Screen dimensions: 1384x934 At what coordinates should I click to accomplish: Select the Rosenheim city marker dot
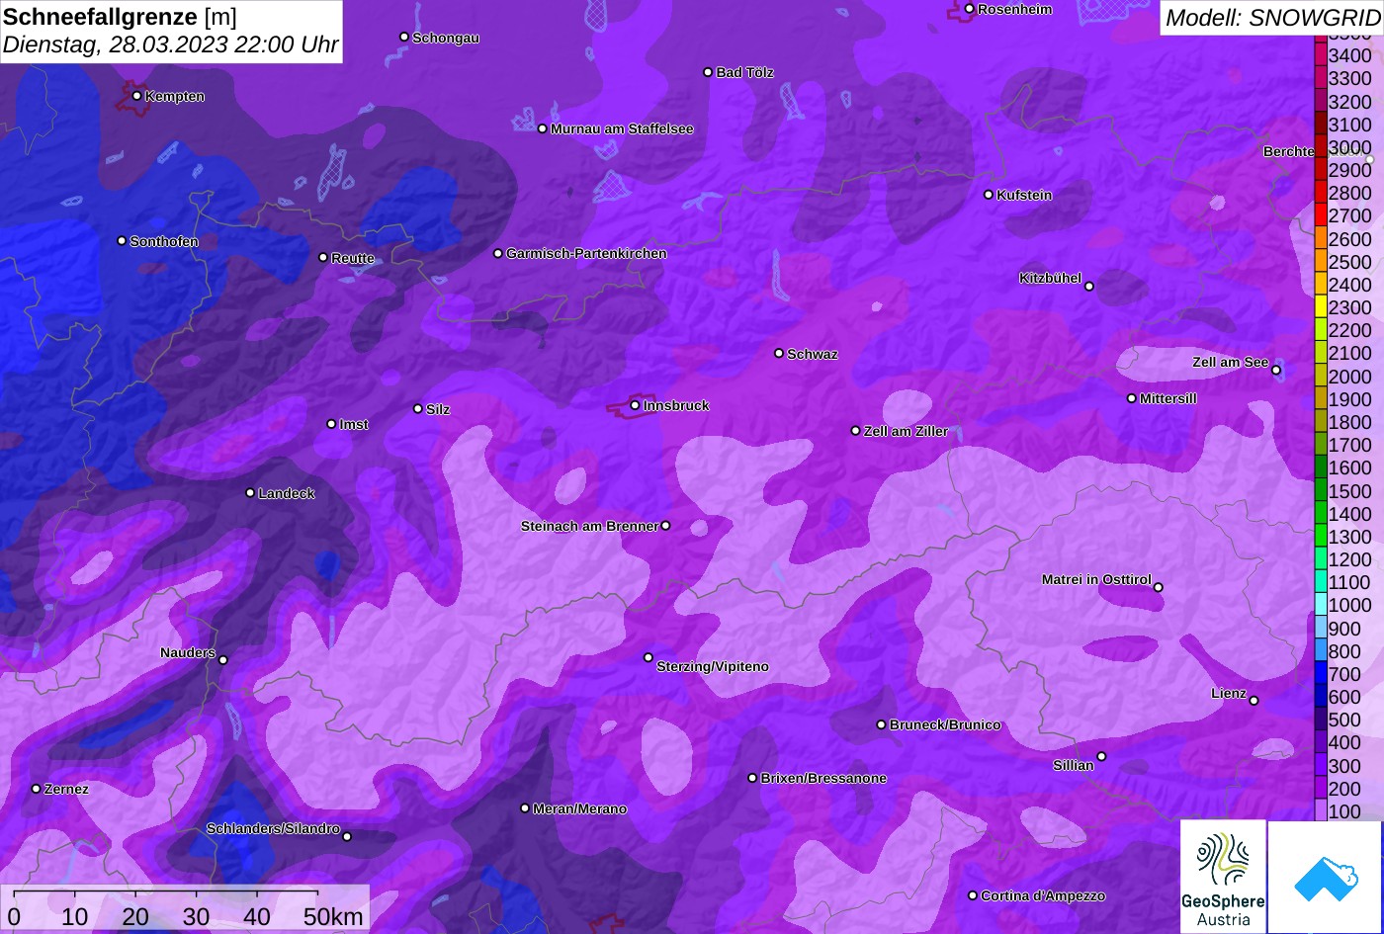[x=970, y=9]
